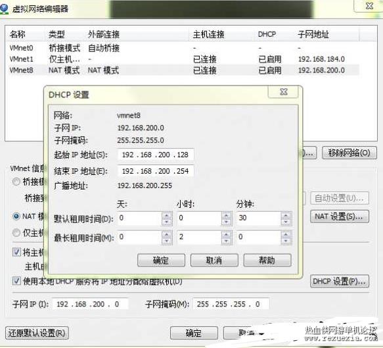Viewport: 383px width, 348px height.
Task: Click 帮助 in the DHCP dialog
Action: point(267,261)
